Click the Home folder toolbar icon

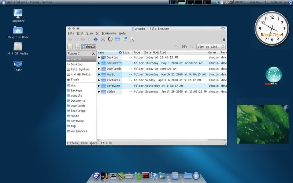coord(118,39)
